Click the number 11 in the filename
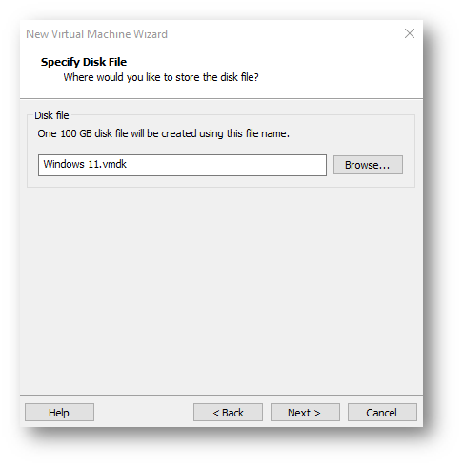This screenshot has height=467, width=463. [94, 164]
